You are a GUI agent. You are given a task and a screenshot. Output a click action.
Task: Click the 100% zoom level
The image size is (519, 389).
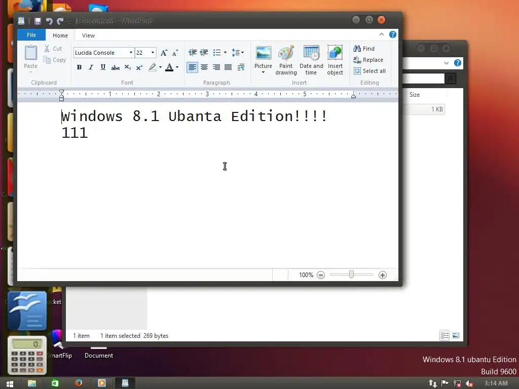click(306, 275)
